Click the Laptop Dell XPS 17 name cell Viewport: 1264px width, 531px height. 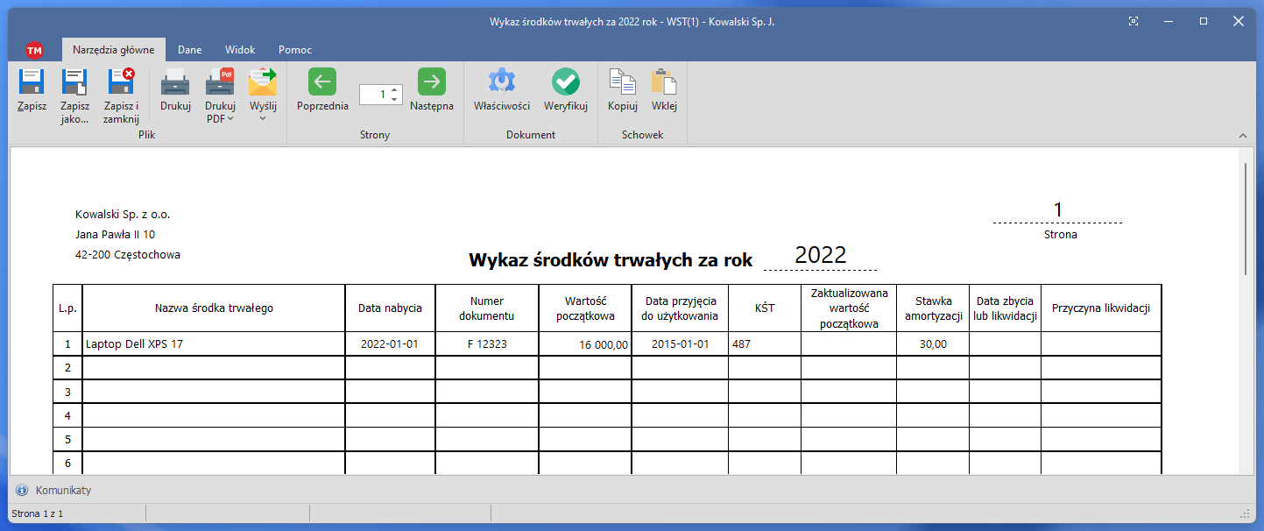[x=213, y=344]
